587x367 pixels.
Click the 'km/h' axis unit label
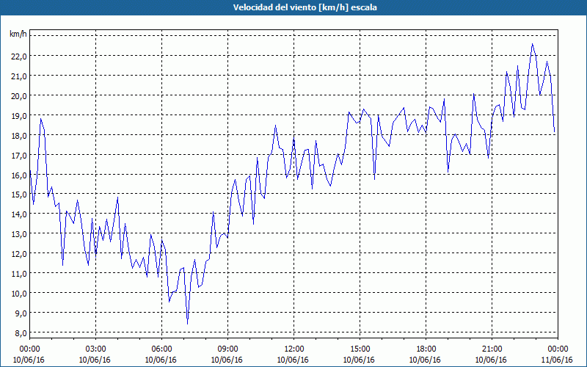click(18, 34)
